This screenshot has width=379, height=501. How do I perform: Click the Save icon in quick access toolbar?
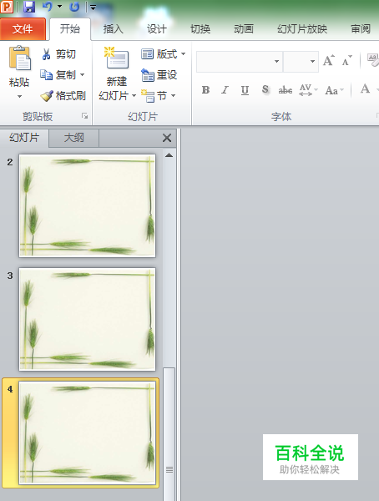(29, 7)
